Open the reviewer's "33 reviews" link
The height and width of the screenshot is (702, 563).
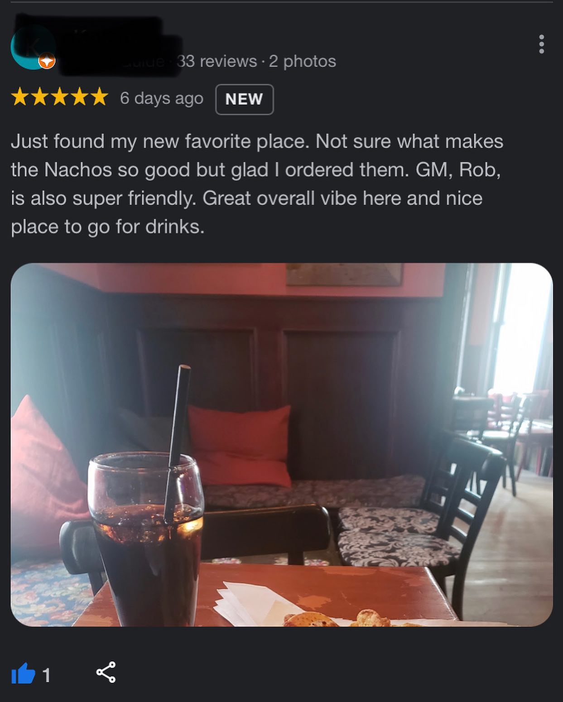click(x=217, y=61)
